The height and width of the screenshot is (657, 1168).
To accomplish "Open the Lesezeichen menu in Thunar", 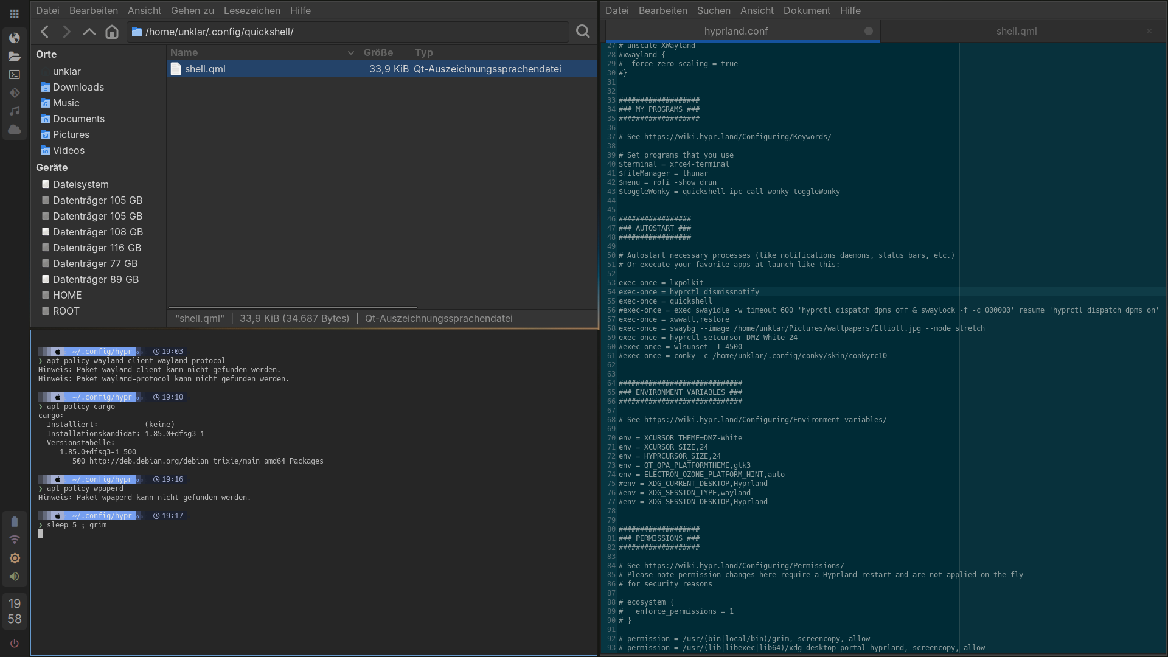I will tap(252, 10).
